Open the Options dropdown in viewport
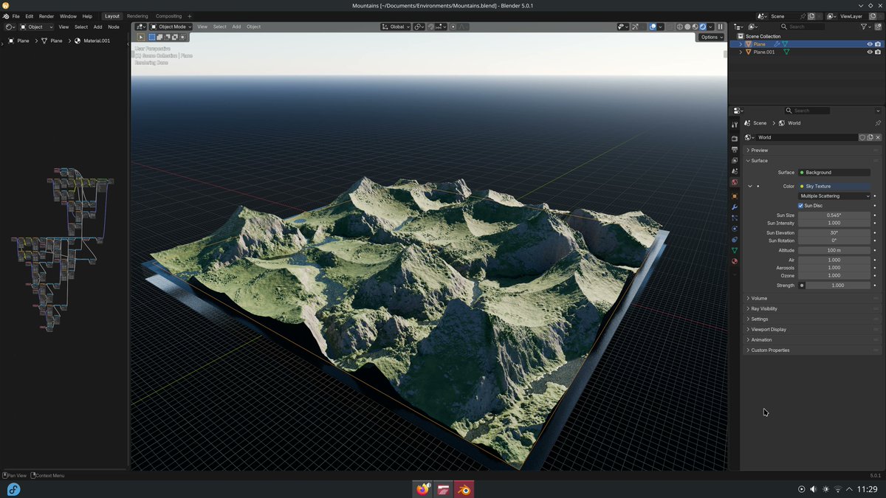The height and width of the screenshot is (498, 886). click(x=711, y=37)
